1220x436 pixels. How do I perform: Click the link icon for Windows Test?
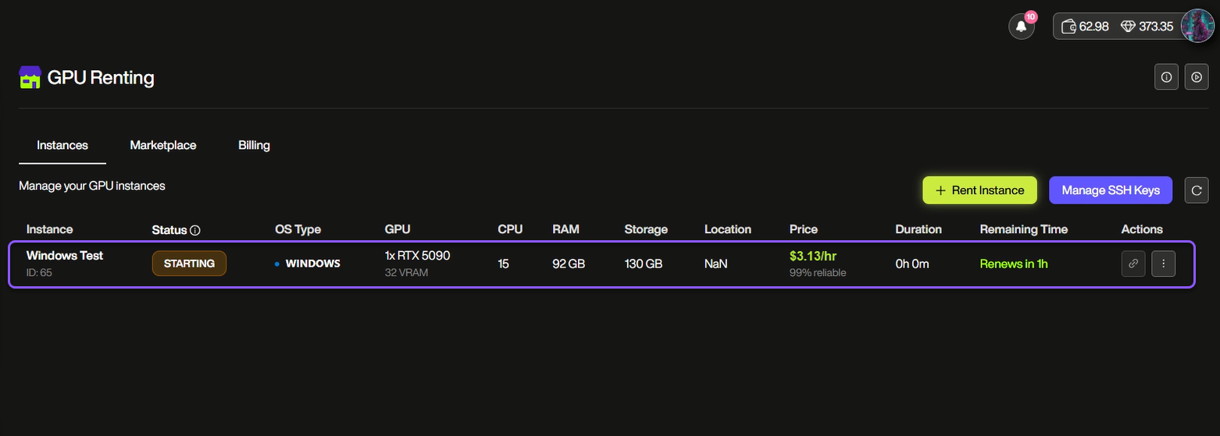pos(1133,264)
